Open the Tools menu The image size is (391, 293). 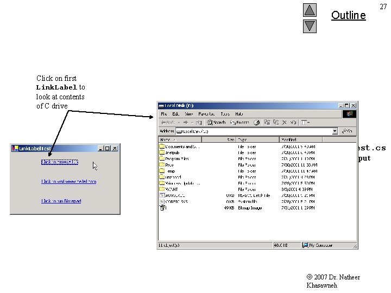pos(225,114)
